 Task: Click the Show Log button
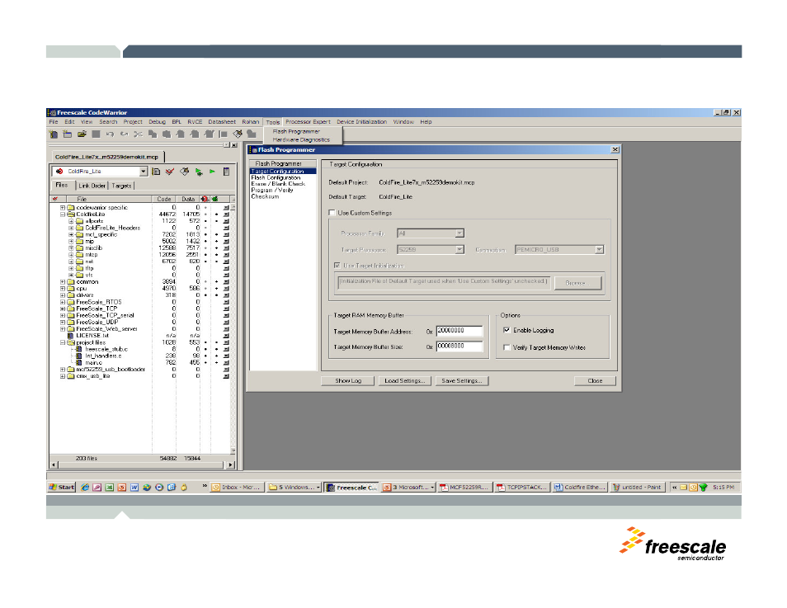(x=348, y=381)
